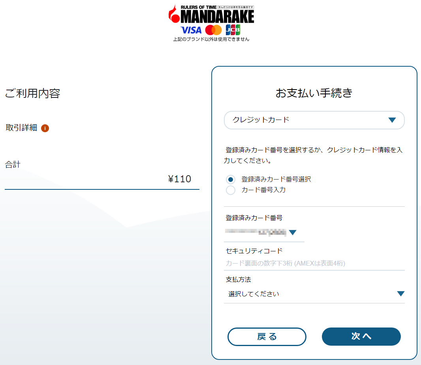This screenshot has width=421, height=365.
Task: Open the クレジットカード payment type dropdown
Action: pyautogui.click(x=314, y=120)
